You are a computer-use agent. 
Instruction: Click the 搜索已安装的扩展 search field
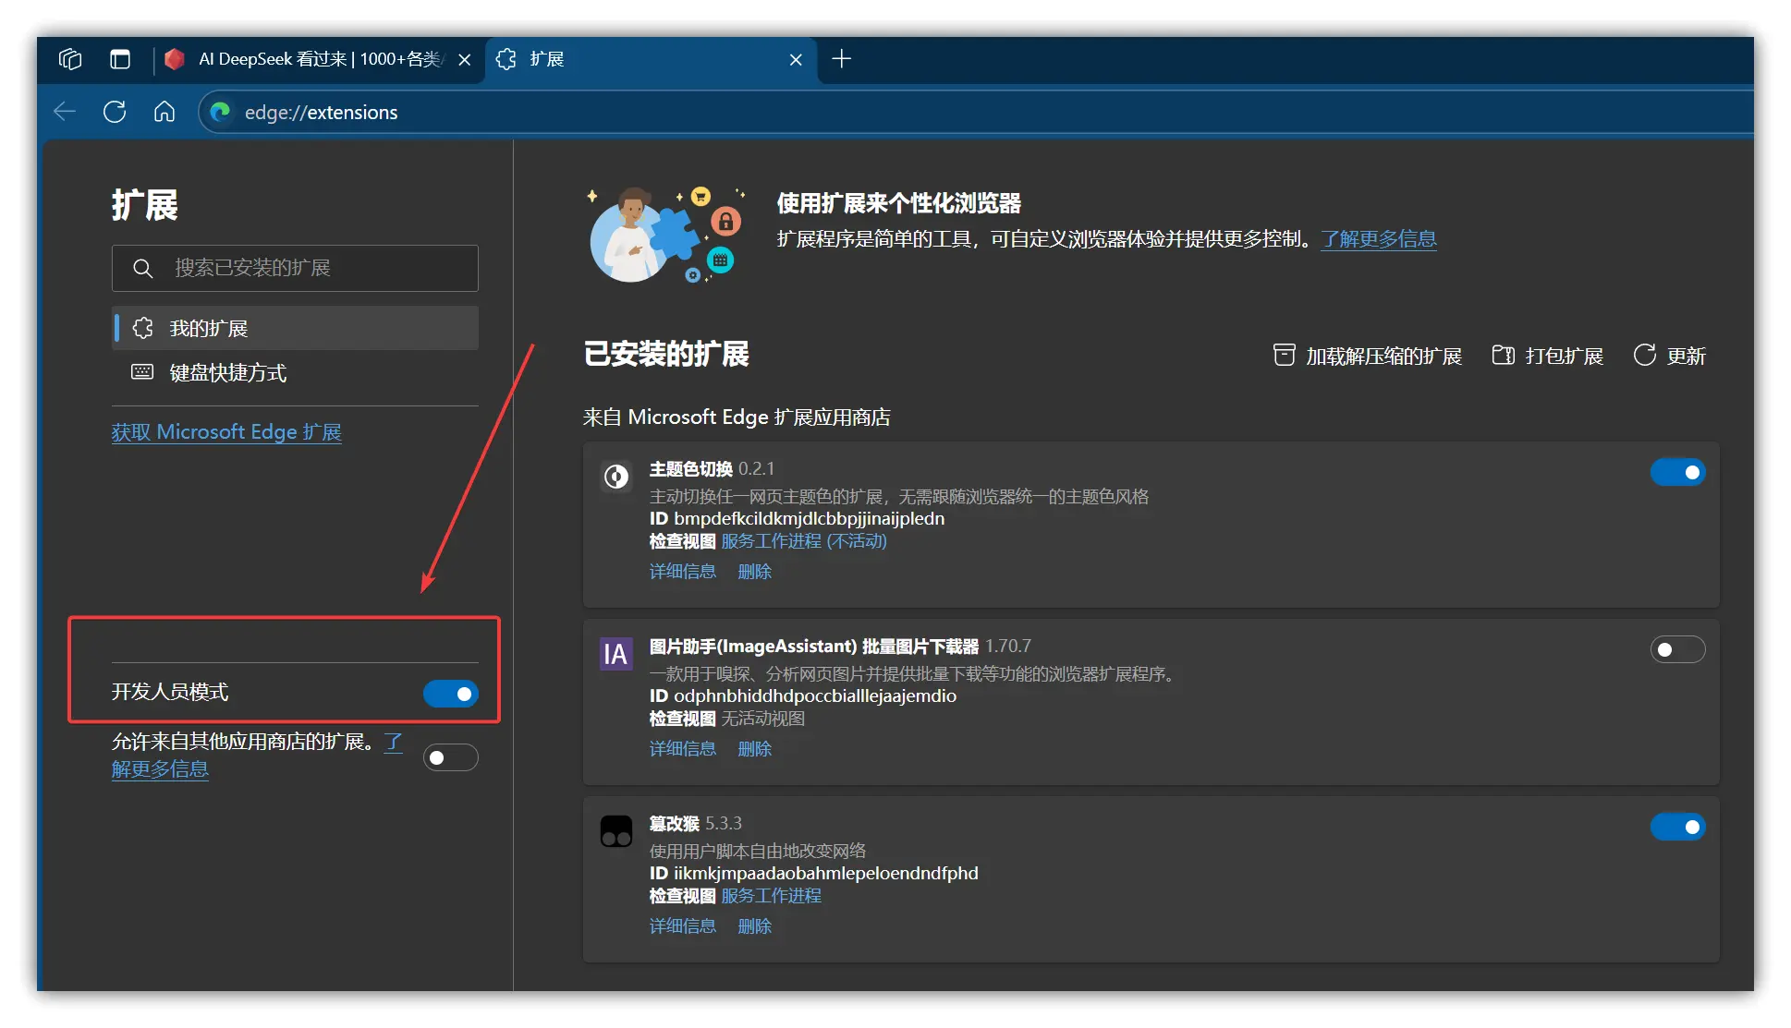tap(295, 268)
